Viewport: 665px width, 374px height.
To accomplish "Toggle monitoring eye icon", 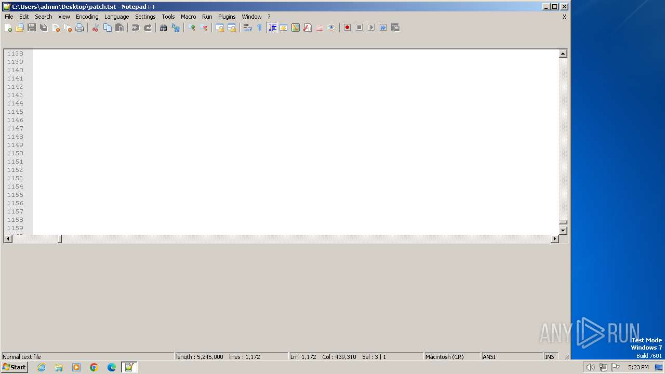I will click(331, 28).
